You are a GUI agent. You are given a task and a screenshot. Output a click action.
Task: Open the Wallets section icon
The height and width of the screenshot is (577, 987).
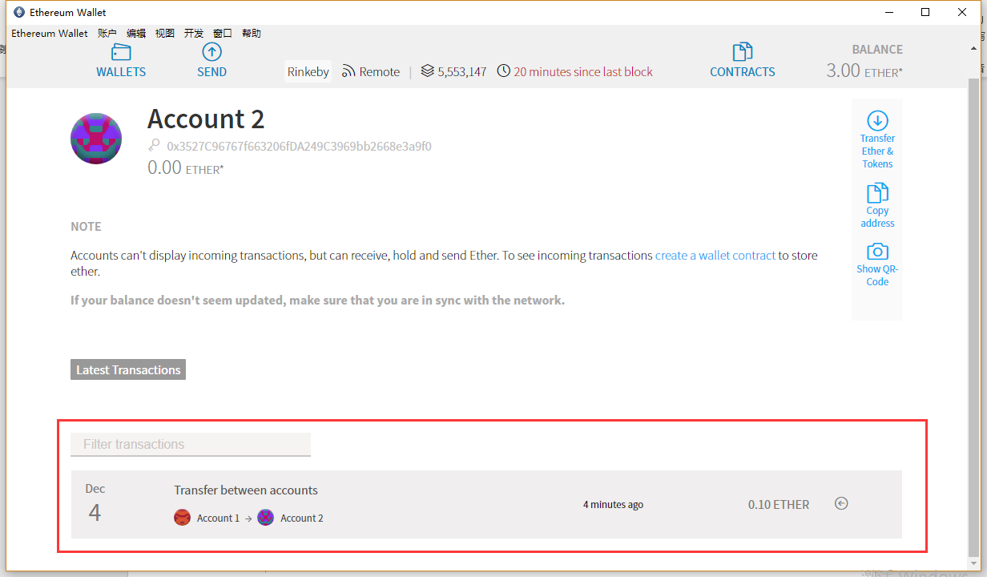pyautogui.click(x=121, y=53)
